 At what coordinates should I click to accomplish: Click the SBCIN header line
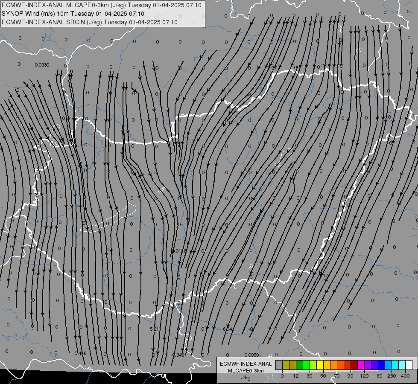coord(90,22)
